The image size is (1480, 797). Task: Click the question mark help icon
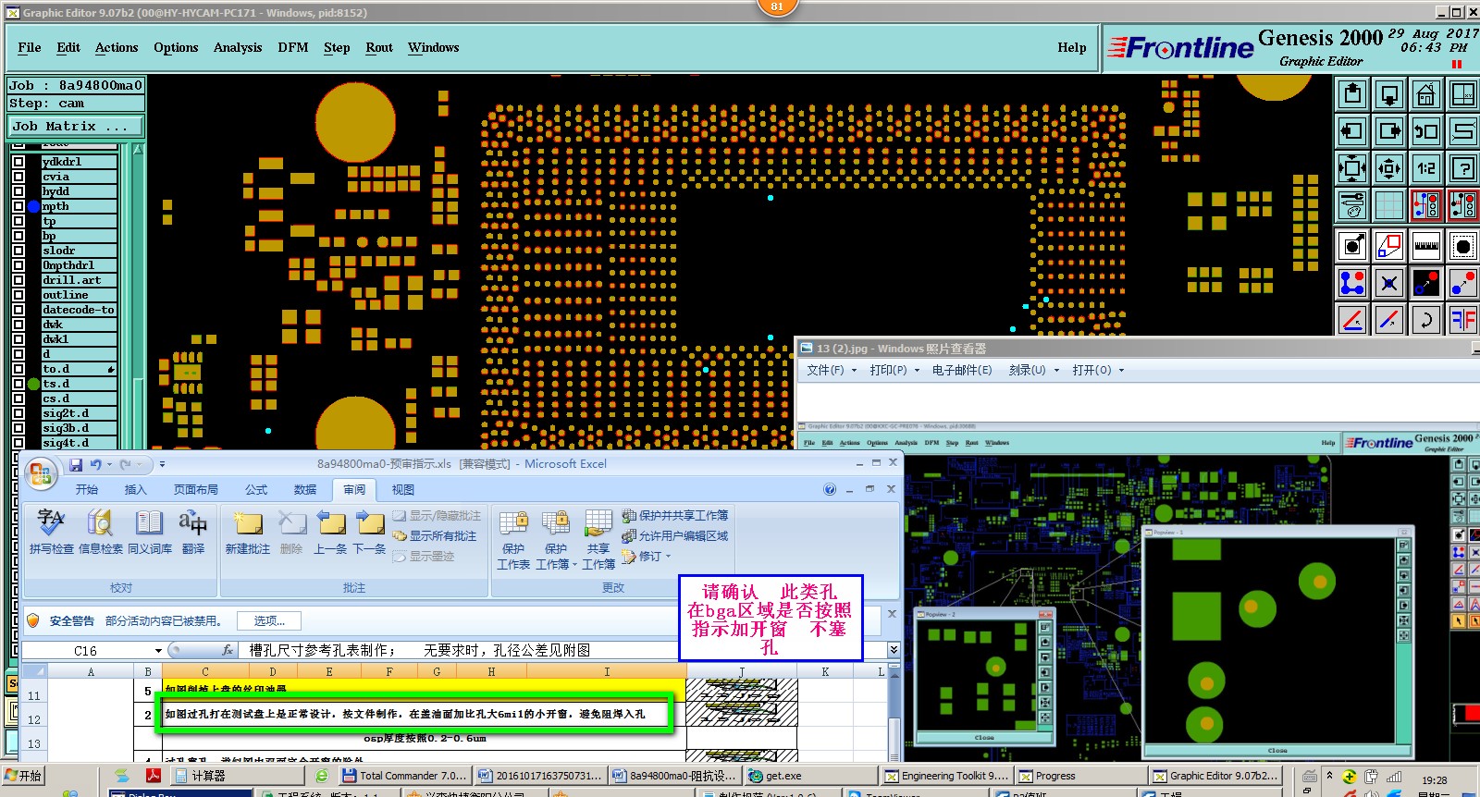point(1463,168)
